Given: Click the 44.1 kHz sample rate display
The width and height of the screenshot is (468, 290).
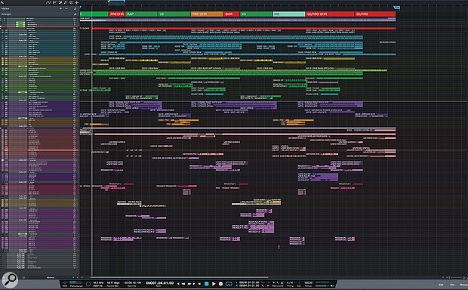Looking at the screenshot, I should (x=98, y=282).
